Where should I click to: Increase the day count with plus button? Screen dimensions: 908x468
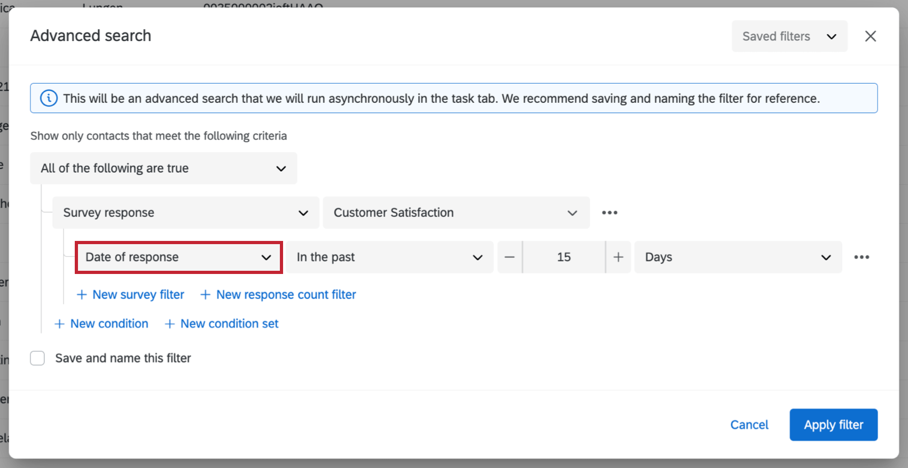pyautogui.click(x=618, y=257)
